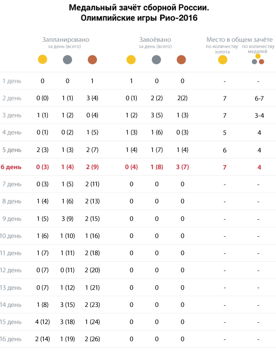Click red '3 (7)' won bronze cell, 6 день
276x352 pixels.
pyautogui.click(x=182, y=167)
